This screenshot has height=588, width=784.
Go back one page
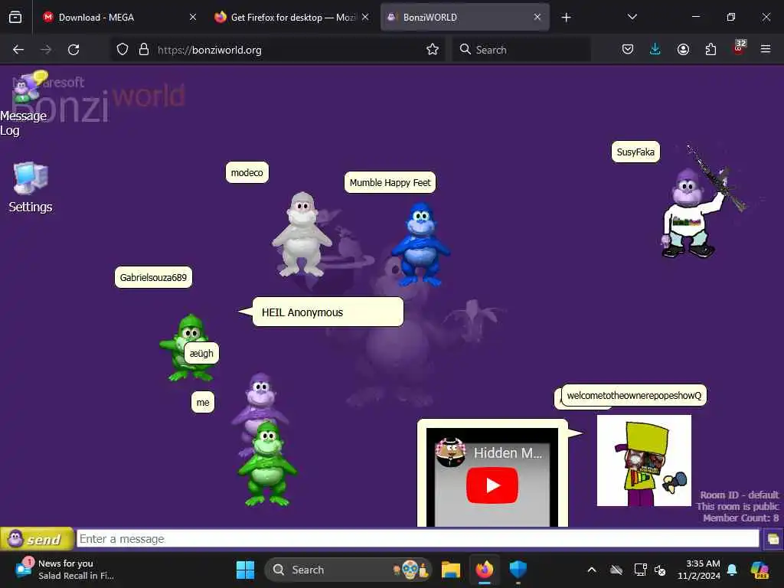click(x=18, y=50)
